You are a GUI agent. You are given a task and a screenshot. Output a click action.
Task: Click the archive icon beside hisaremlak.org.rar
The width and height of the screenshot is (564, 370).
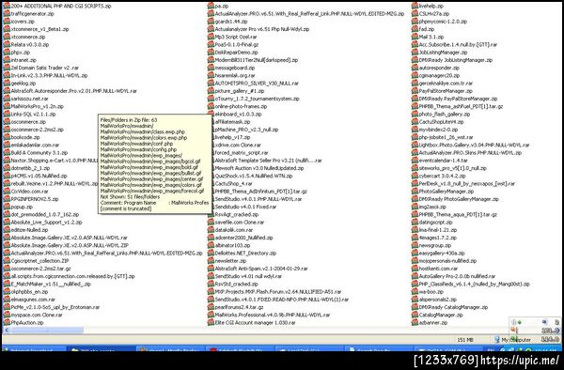211,75
